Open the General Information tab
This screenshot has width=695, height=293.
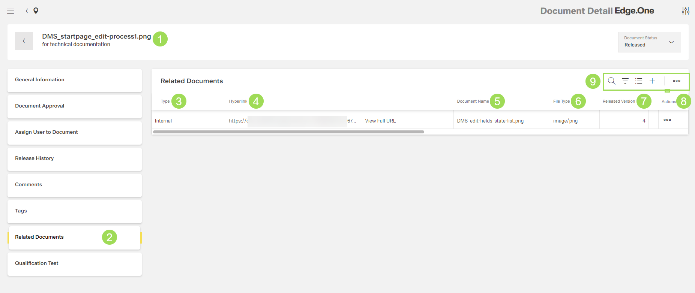coord(75,80)
